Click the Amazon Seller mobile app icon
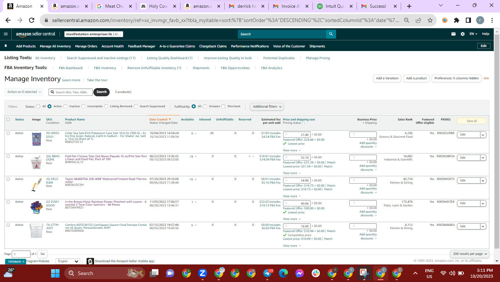Image resolution: width=500 pixels, height=282 pixels. tap(90, 261)
